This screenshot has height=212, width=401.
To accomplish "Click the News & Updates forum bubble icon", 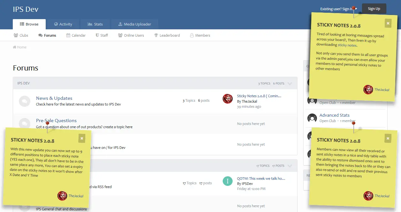I will 25,101.
